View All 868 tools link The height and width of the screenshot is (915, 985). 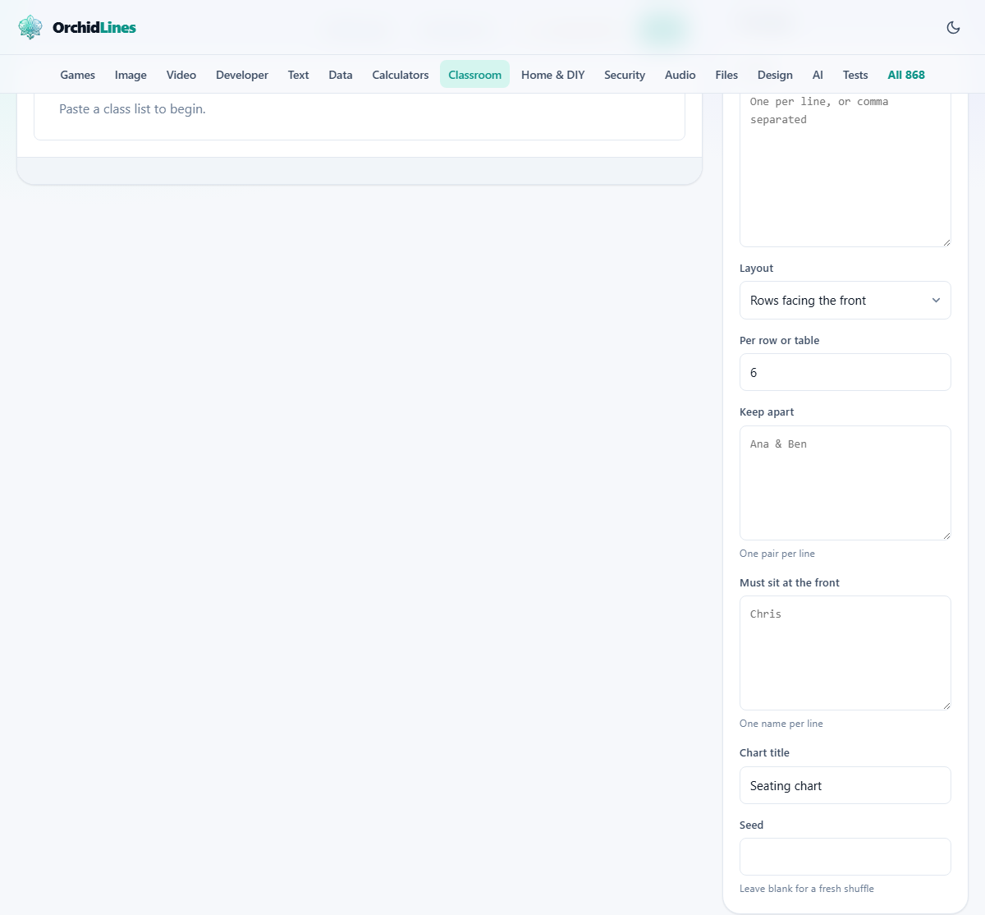pos(906,75)
